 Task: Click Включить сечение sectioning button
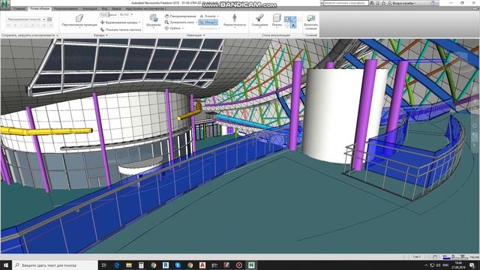coord(310,22)
